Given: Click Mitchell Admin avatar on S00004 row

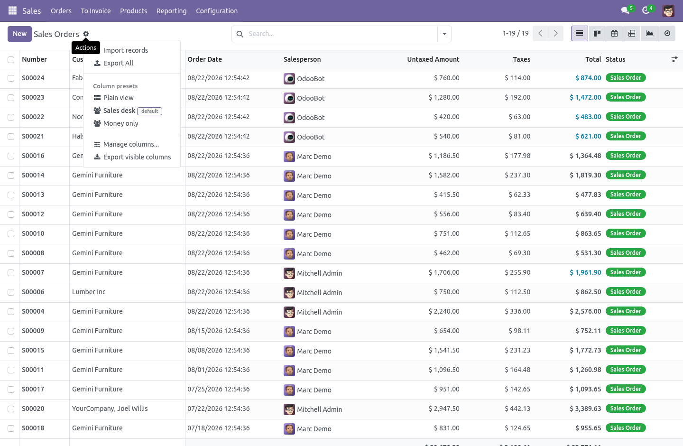Looking at the screenshot, I should (x=289, y=312).
